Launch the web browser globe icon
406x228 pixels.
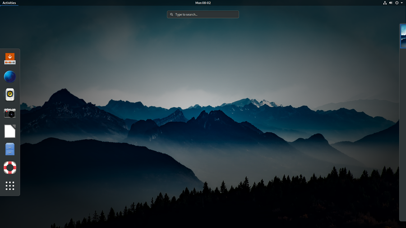(10, 77)
